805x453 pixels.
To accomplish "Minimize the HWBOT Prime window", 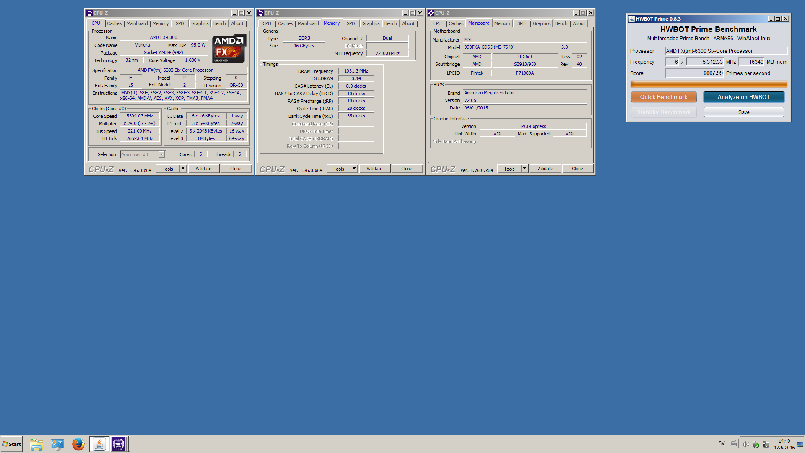I will tap(771, 19).
